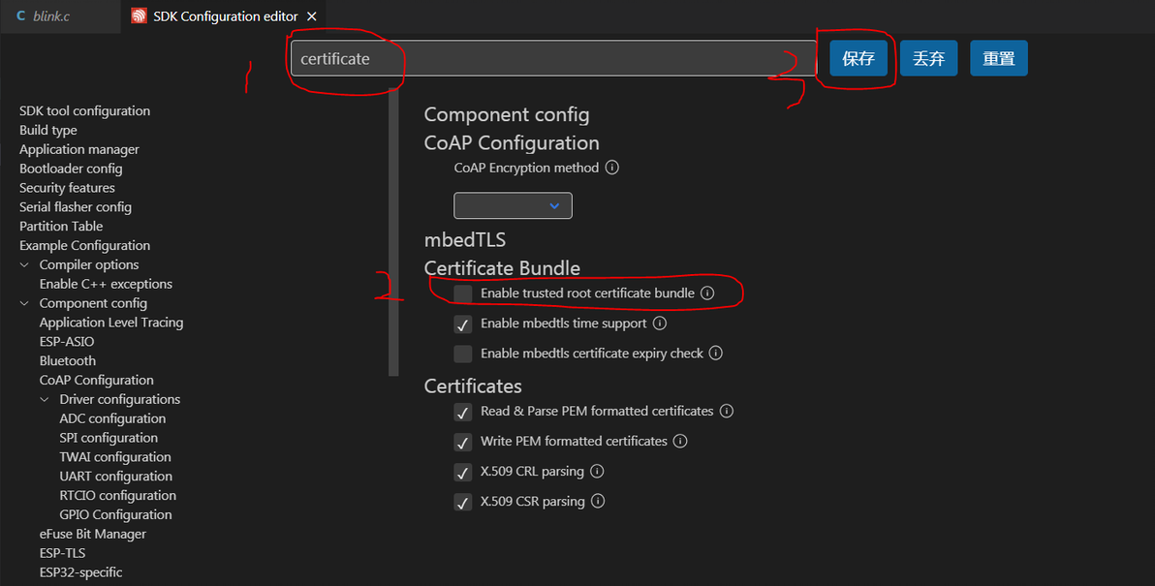This screenshot has width=1155, height=586.
Task: Enable trusted root certificate bundle checkbox
Action: (463, 293)
